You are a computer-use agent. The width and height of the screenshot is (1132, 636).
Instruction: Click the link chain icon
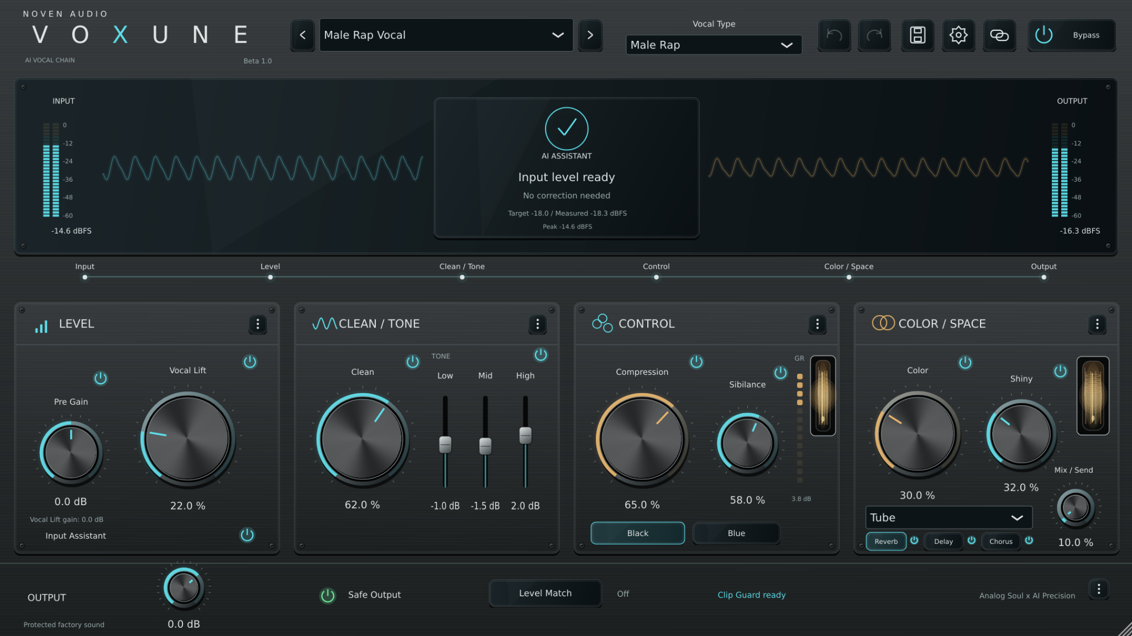999,35
